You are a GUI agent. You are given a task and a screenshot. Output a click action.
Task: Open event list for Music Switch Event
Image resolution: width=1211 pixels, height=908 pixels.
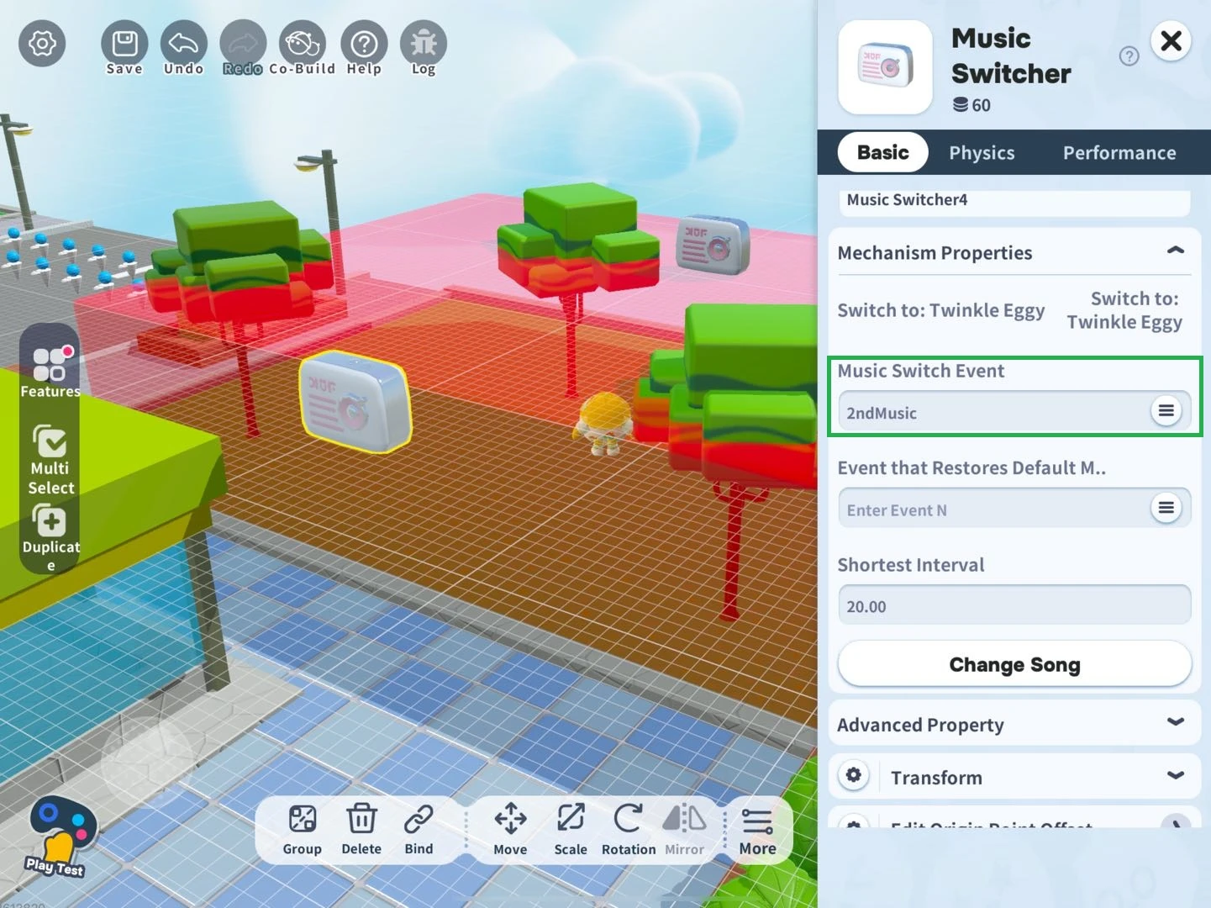click(1166, 411)
